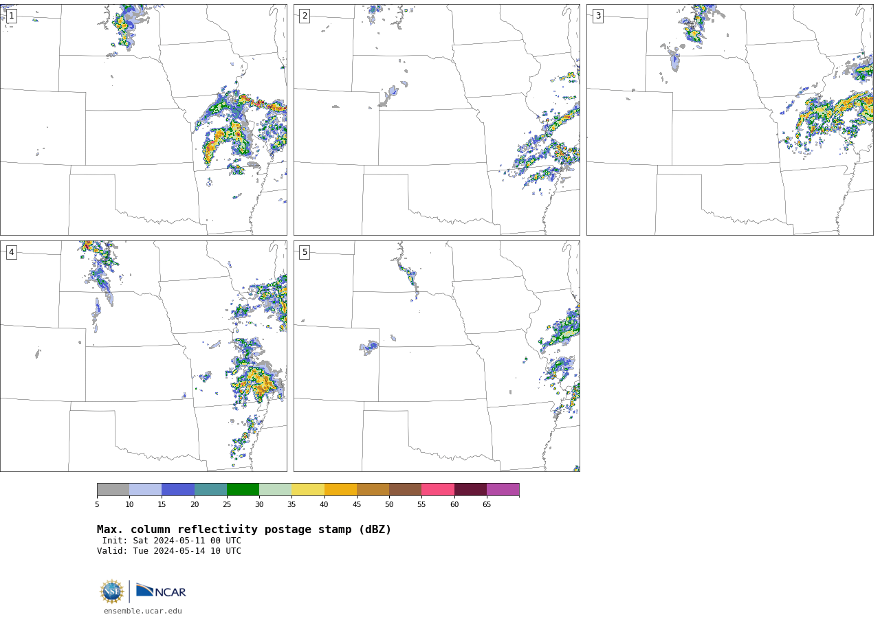Open ensemble member 1 reflectivity panel
Image resolution: width=880 pixels, height=619 pixels.
click(x=143, y=120)
